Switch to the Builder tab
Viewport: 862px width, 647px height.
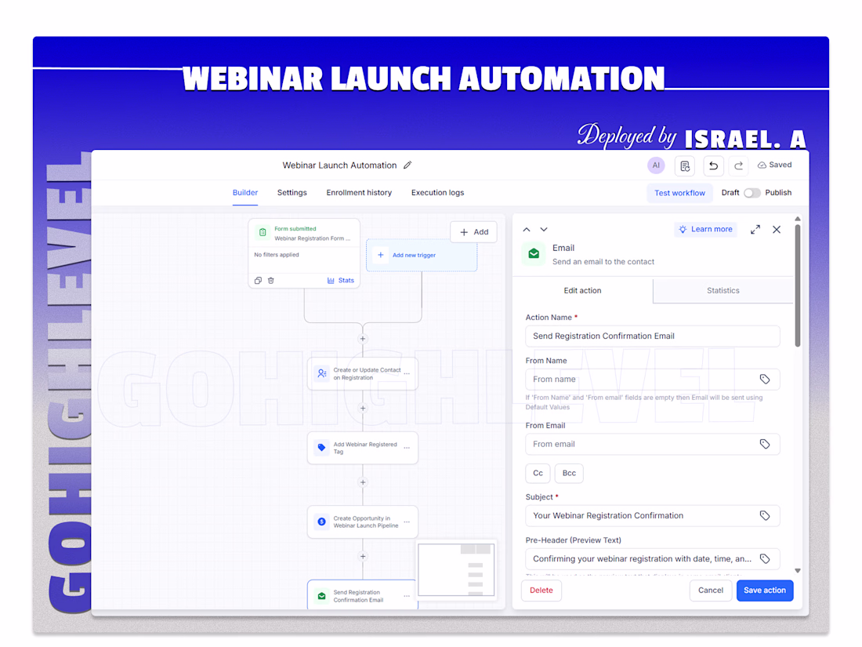[x=244, y=193]
